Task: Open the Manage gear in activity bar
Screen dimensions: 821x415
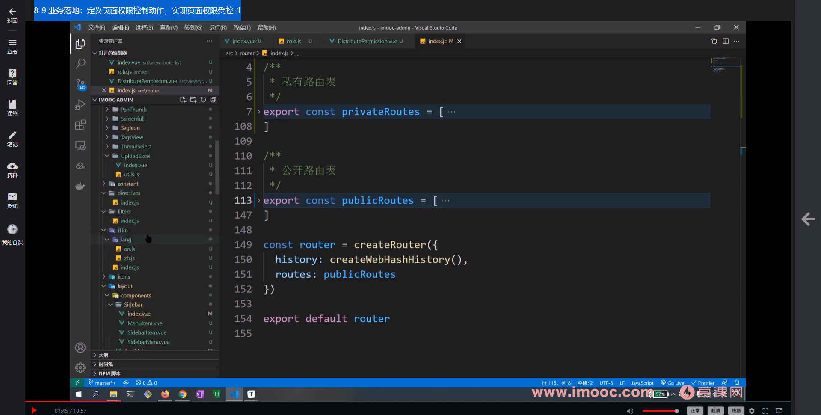Action: [80, 368]
